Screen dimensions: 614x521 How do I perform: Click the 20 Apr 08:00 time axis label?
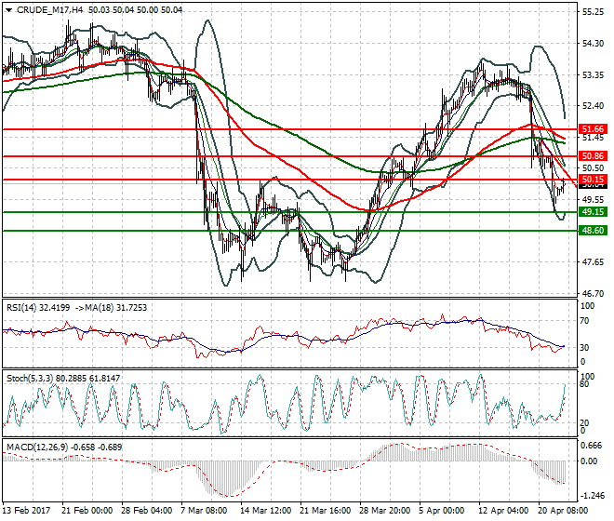click(563, 511)
